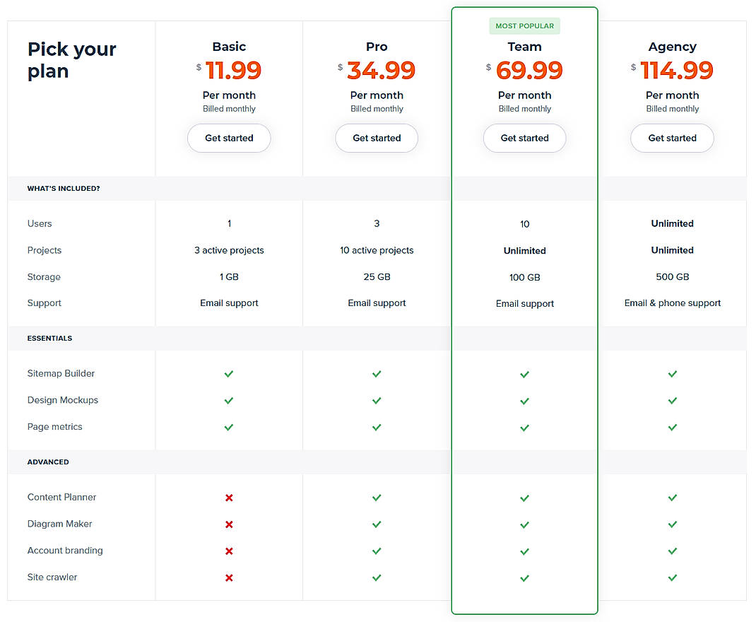Click Get started under Basic plan
The width and height of the screenshot is (756, 622).
click(x=229, y=138)
